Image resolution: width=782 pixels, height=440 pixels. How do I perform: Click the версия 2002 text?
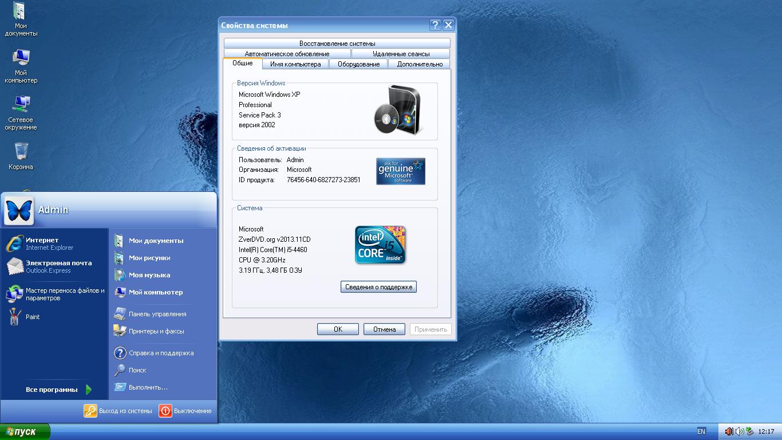pyautogui.click(x=257, y=125)
